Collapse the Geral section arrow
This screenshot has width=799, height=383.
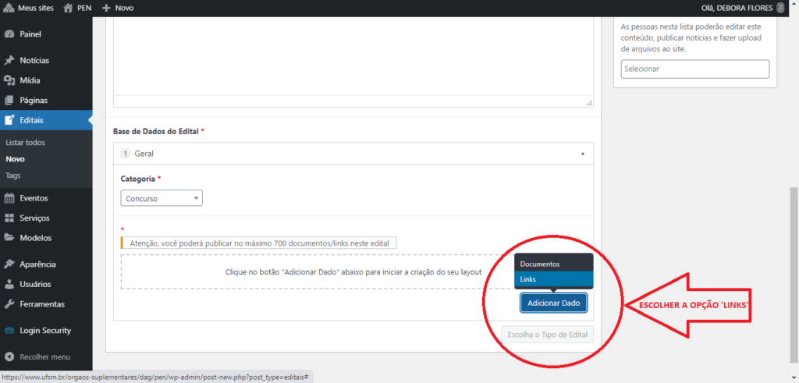coord(582,154)
